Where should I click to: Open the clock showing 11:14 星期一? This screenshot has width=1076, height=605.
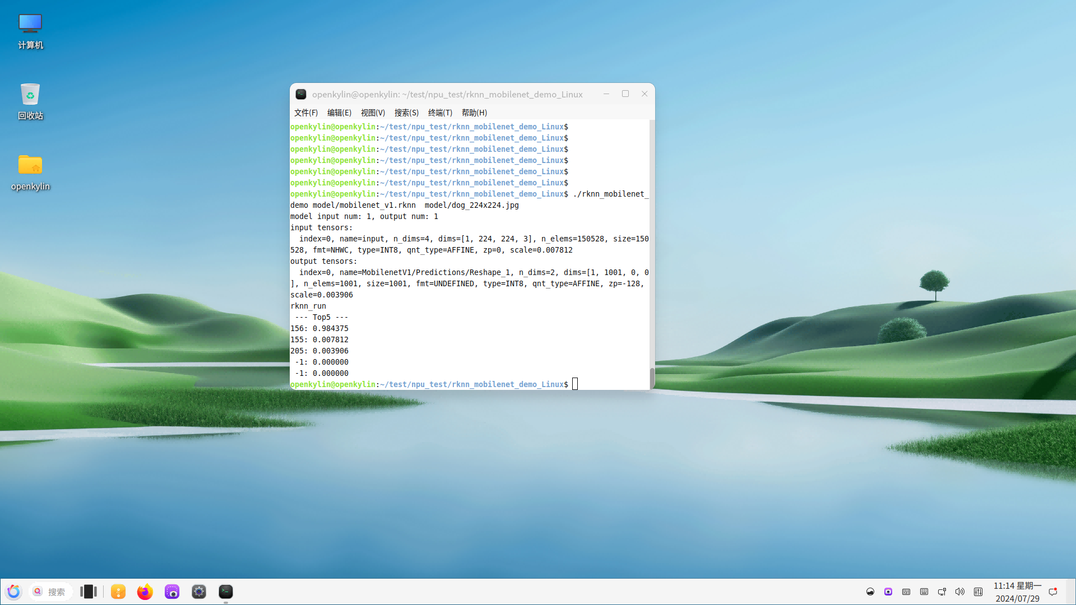pos(1017,592)
